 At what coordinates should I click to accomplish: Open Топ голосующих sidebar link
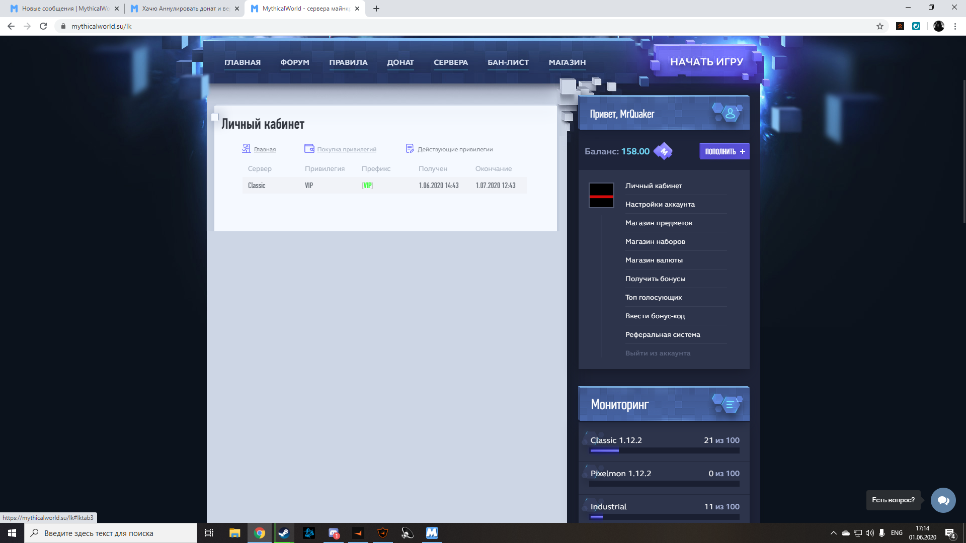[x=654, y=297]
